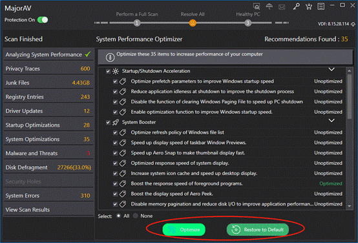The width and height of the screenshot is (358, 243).
Task: Click tag icon for Optimized response speed row
Action: click(123, 164)
